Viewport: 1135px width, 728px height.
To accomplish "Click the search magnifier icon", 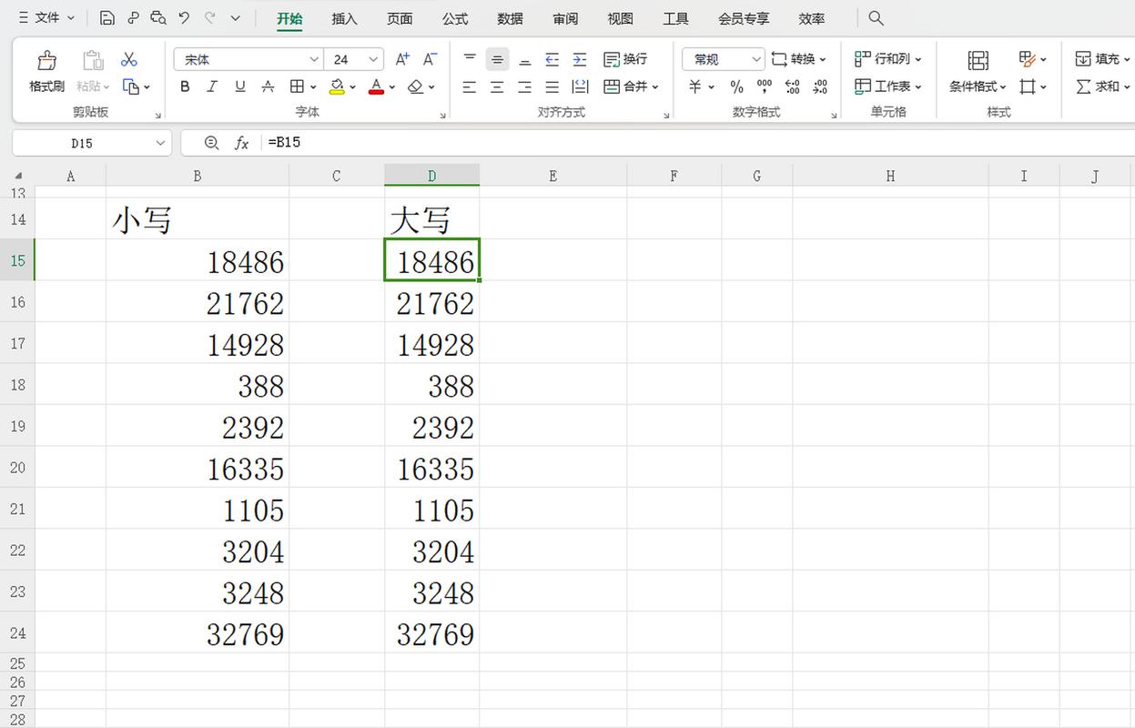I will tap(876, 18).
